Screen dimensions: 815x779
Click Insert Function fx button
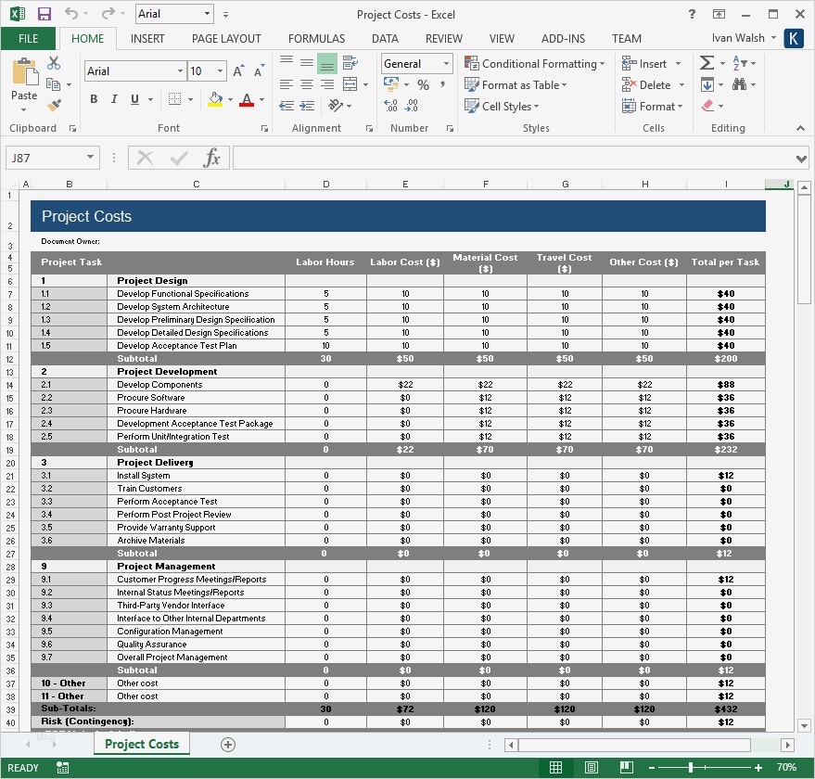(x=211, y=158)
